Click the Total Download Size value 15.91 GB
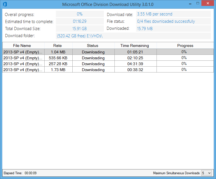The image size is (216, 179). (79, 29)
